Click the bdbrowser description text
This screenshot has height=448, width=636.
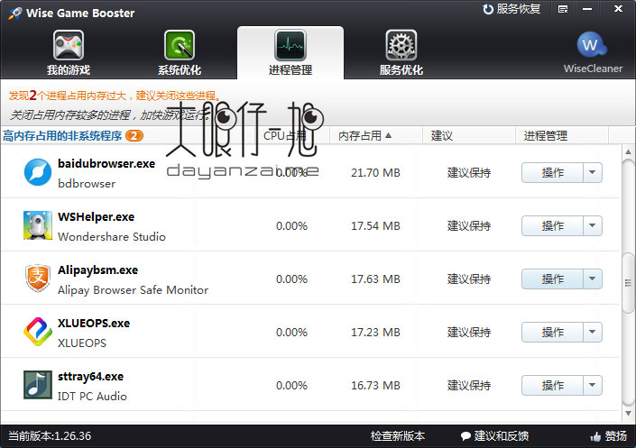pos(87,184)
